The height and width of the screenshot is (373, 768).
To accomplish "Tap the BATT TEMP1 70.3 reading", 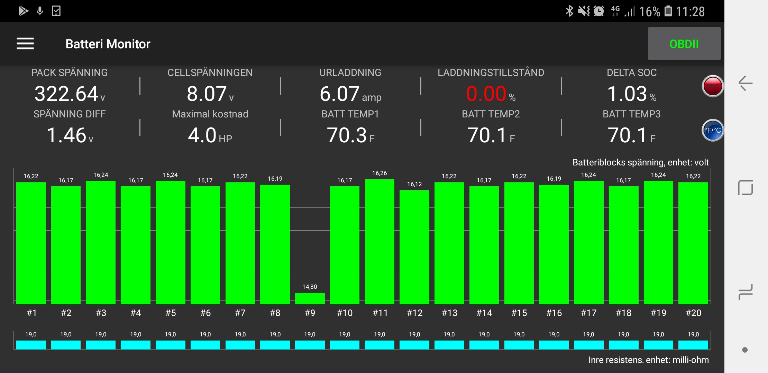I will pyautogui.click(x=347, y=135).
